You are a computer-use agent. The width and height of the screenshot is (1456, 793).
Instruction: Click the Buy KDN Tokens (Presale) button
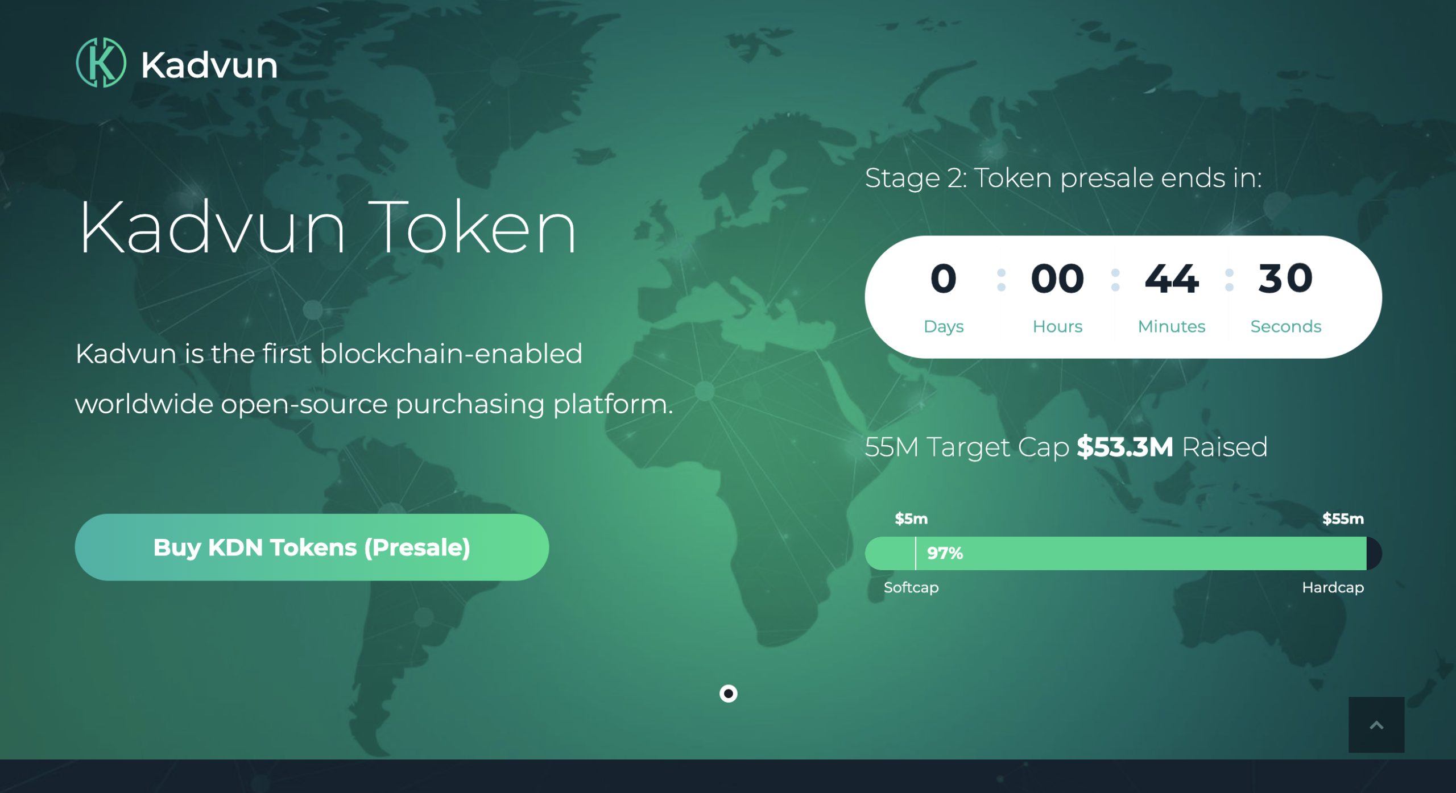coord(312,547)
